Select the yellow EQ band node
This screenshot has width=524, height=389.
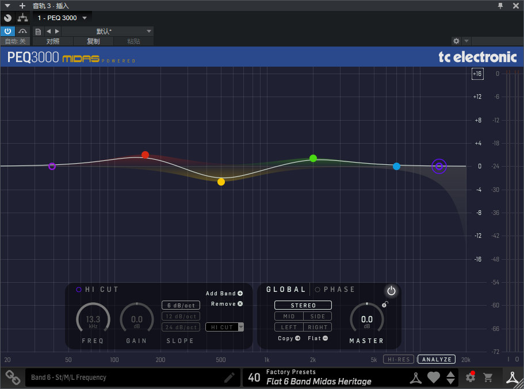point(221,182)
